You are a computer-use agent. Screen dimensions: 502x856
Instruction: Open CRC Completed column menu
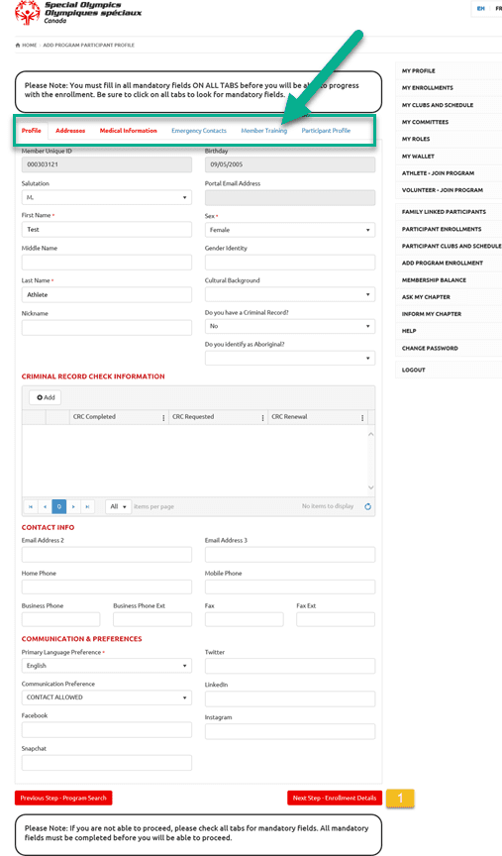pos(163,417)
